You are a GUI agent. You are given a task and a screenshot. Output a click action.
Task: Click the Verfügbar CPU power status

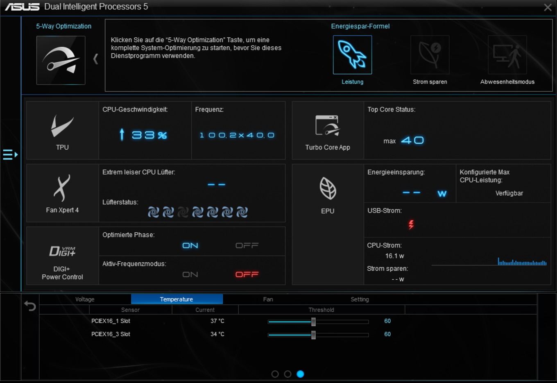pos(509,193)
